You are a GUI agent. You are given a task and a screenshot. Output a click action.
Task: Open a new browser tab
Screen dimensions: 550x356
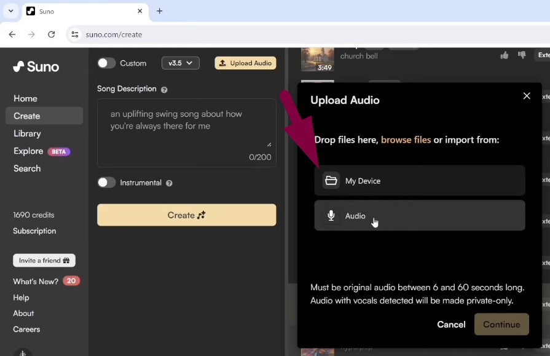click(x=160, y=11)
